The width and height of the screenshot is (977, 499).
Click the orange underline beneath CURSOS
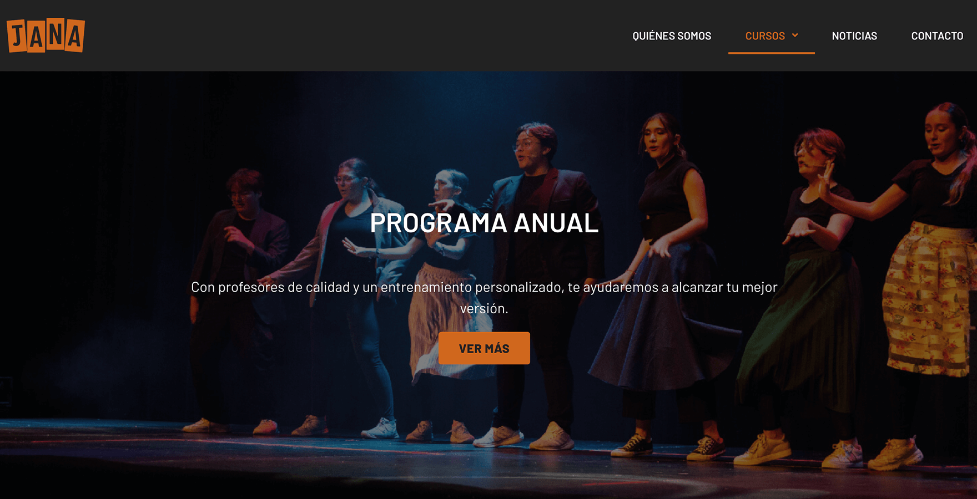pyautogui.click(x=771, y=53)
